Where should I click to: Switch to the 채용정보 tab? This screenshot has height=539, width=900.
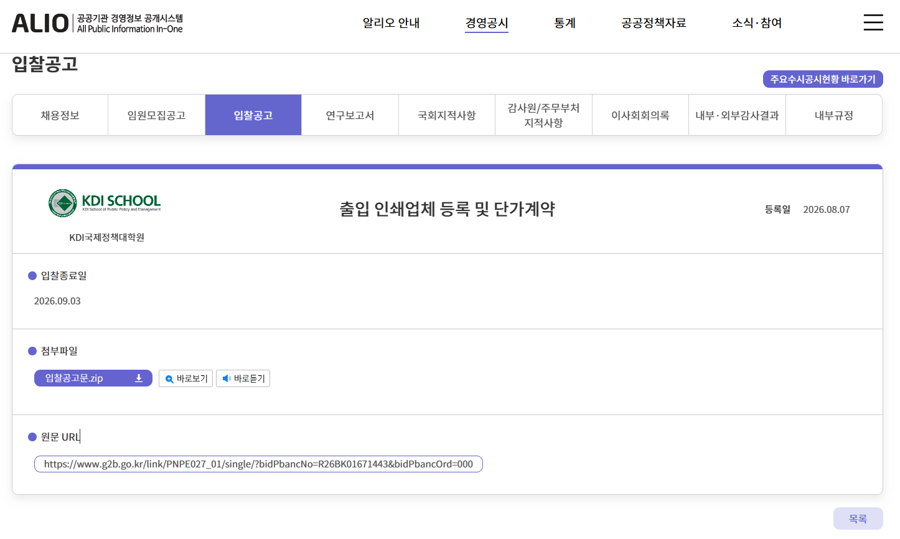(x=60, y=115)
